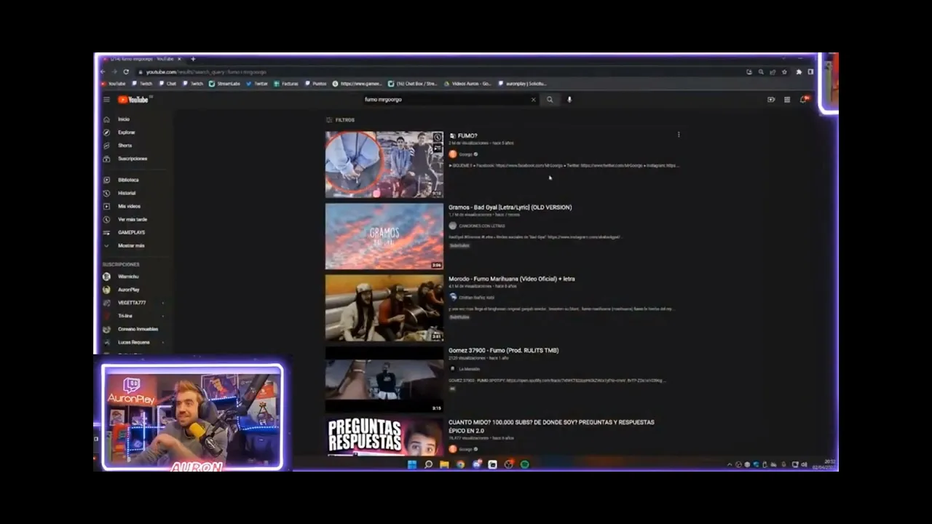Add FUMO? video to queue
The width and height of the screenshot is (932, 524).
[x=437, y=148]
